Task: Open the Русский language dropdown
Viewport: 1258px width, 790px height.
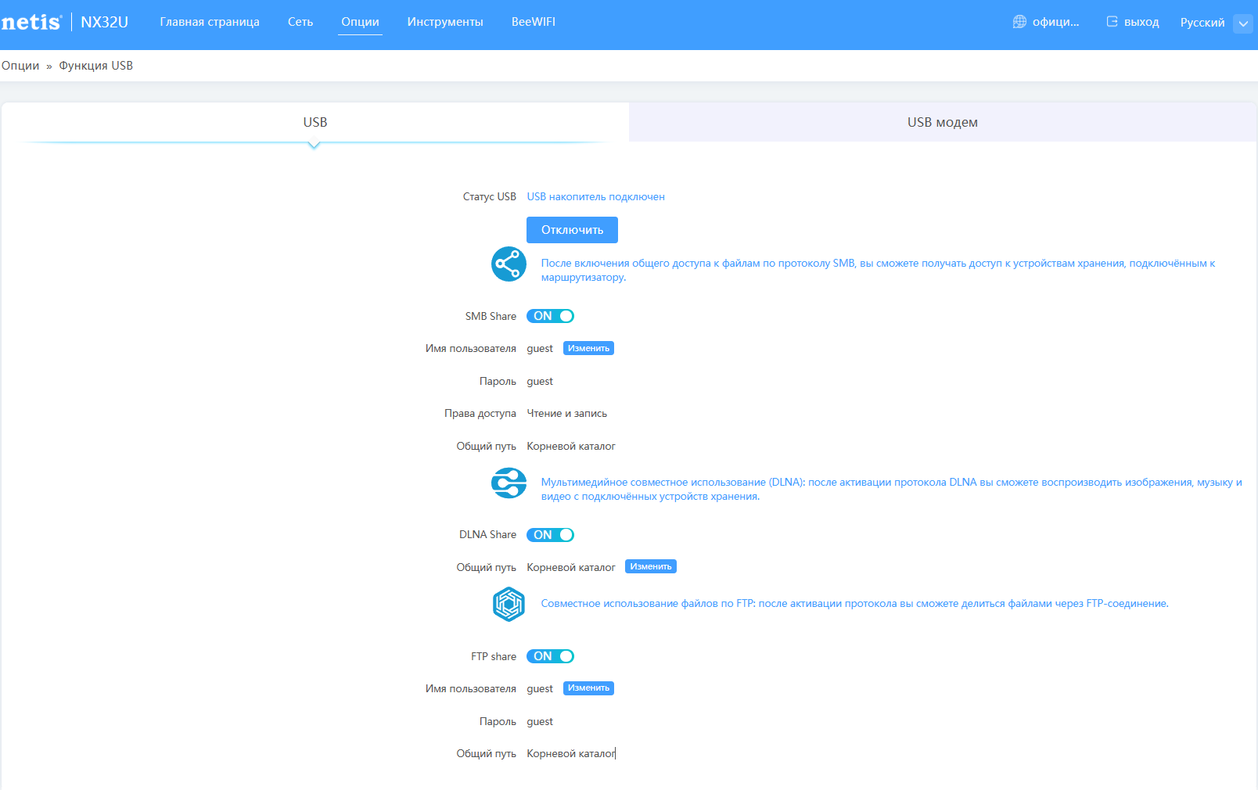Action: 1242,23
